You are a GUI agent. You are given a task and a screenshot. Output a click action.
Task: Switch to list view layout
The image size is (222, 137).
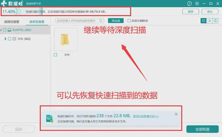pyautogui.click(x=210, y=21)
